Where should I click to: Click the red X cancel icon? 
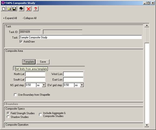[x=28, y=9]
